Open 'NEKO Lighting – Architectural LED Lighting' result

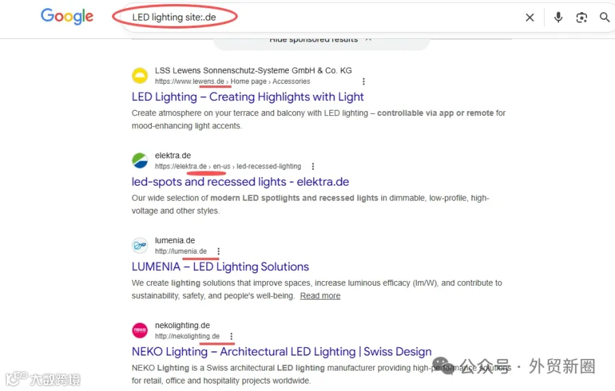click(282, 352)
